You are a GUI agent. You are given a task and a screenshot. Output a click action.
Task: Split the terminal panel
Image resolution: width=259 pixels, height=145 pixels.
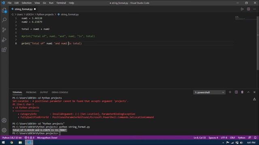tap(236, 92)
